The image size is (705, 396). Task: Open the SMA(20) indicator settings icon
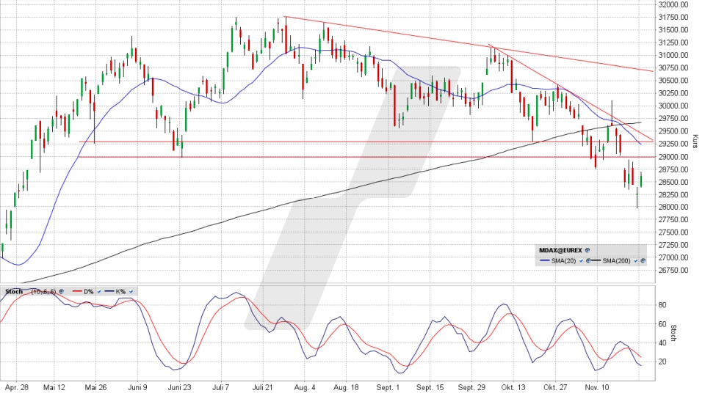tap(587, 260)
